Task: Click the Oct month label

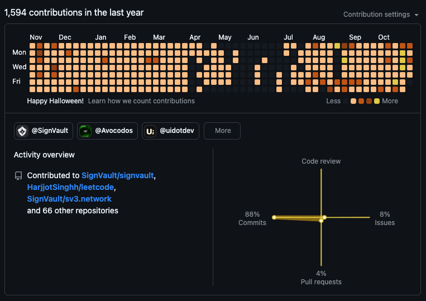Action: click(384, 37)
